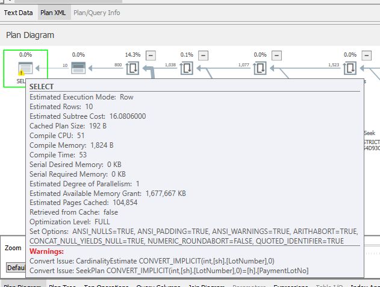Select the Nested Loops icon with 0.1% cost
The image size is (380, 287).
click(x=187, y=68)
